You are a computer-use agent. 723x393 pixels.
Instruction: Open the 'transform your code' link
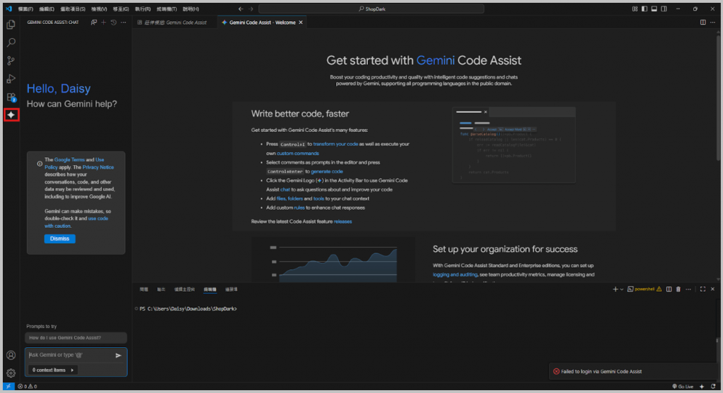tap(335, 144)
